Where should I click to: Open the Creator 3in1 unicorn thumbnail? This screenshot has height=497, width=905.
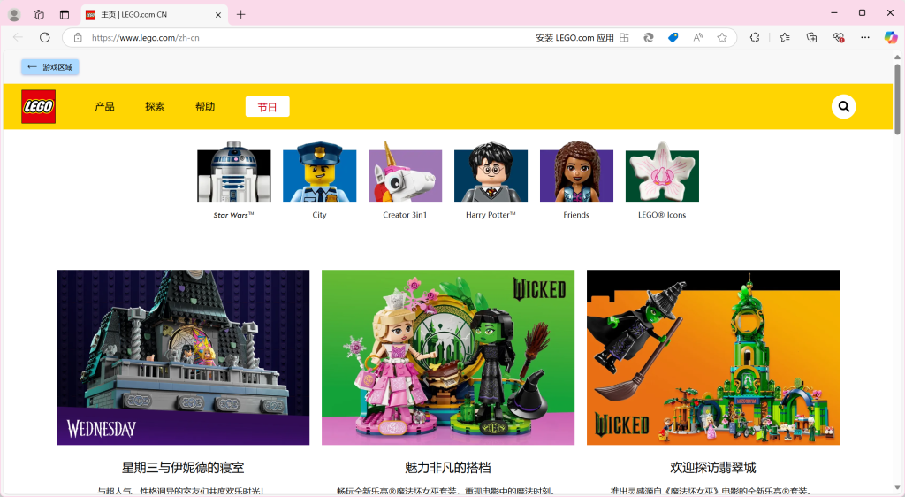[x=405, y=172]
